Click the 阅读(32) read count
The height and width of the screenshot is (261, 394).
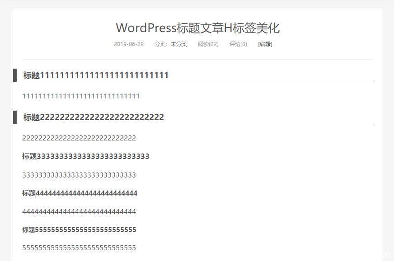coord(208,44)
